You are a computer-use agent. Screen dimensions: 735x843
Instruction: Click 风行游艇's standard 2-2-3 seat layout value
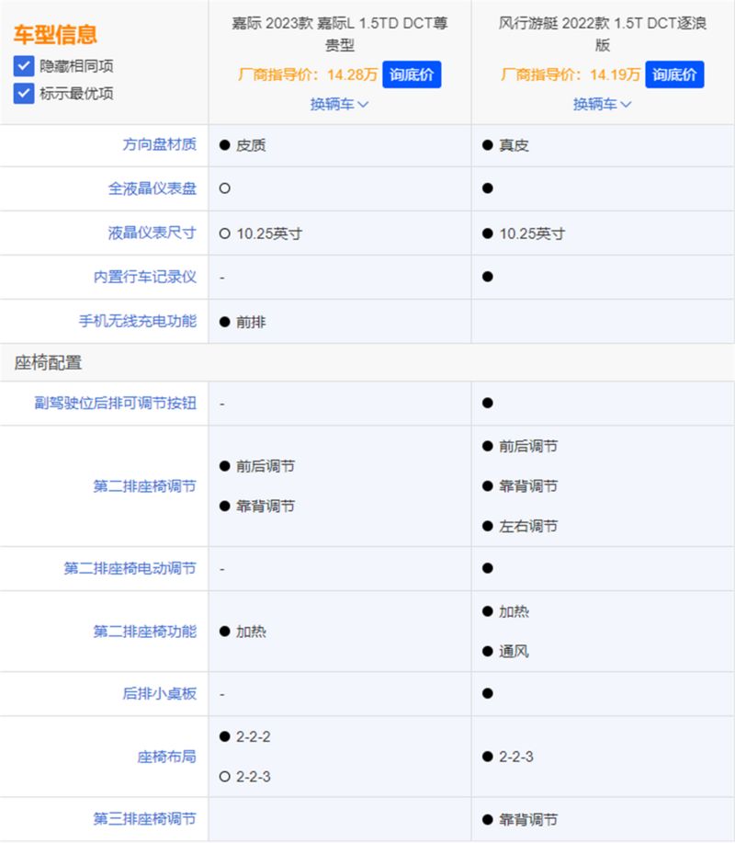tap(516, 757)
